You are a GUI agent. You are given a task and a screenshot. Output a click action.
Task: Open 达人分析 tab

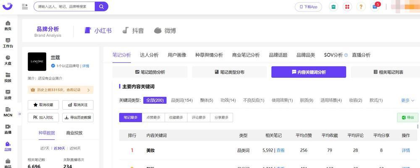[x=149, y=55]
